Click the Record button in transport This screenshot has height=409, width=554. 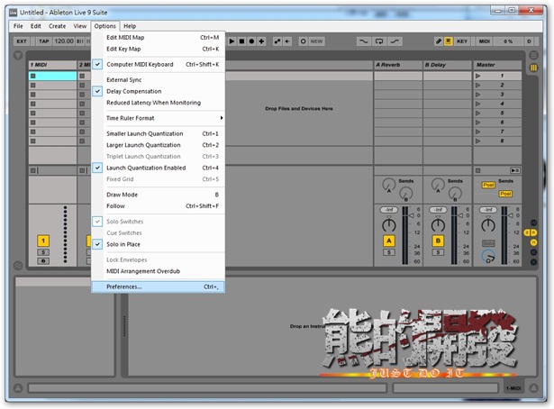click(x=251, y=41)
